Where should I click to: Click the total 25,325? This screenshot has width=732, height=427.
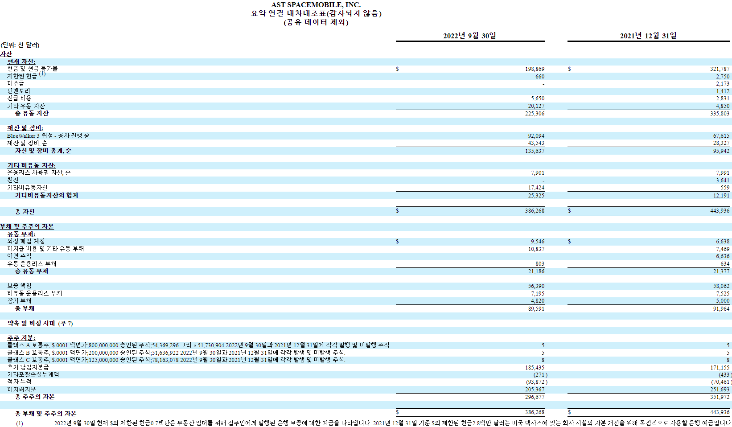coord(536,196)
